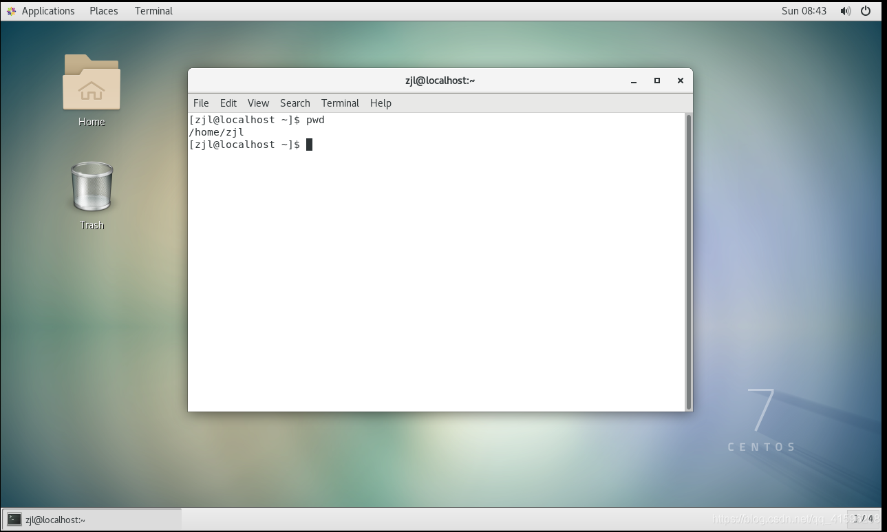Image resolution: width=887 pixels, height=532 pixels.
Task: Click the pwd command text
Action: tap(315, 120)
